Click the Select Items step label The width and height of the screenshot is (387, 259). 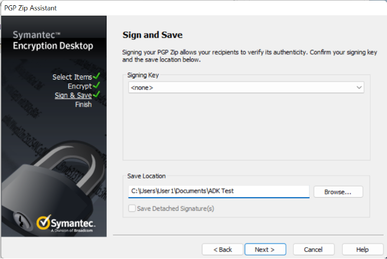(72, 77)
